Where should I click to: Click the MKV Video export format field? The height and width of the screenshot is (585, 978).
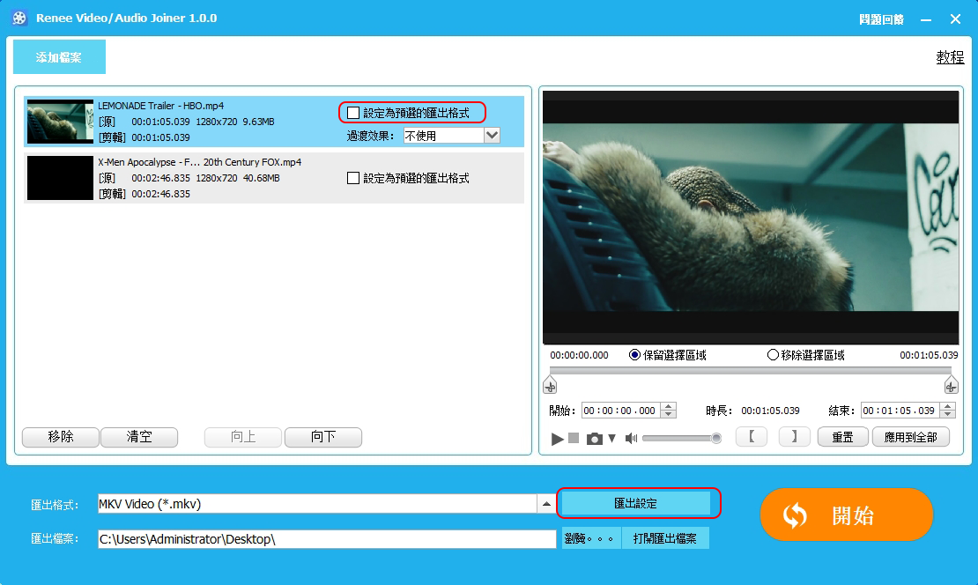point(317,504)
